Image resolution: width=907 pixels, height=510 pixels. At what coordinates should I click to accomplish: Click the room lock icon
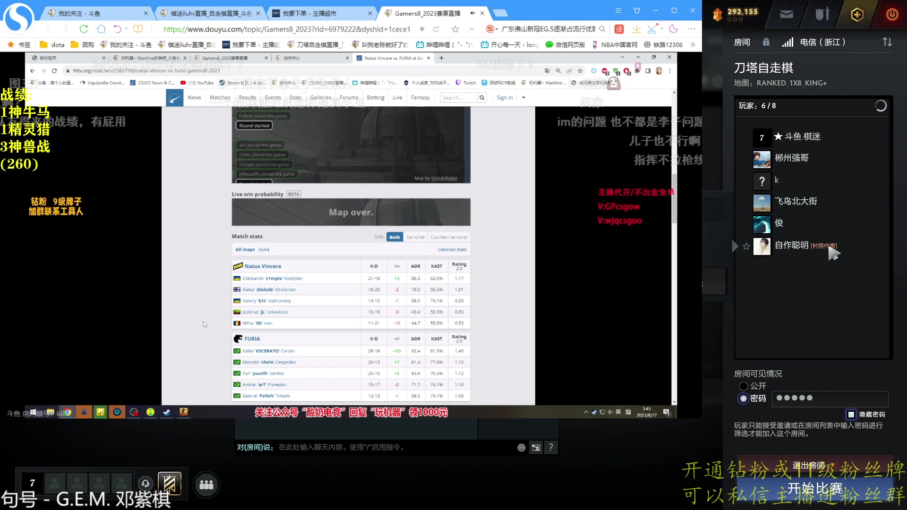point(766,42)
